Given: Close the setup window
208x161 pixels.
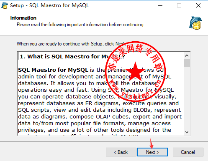Looking at the screenshot, I should (x=198, y=5).
